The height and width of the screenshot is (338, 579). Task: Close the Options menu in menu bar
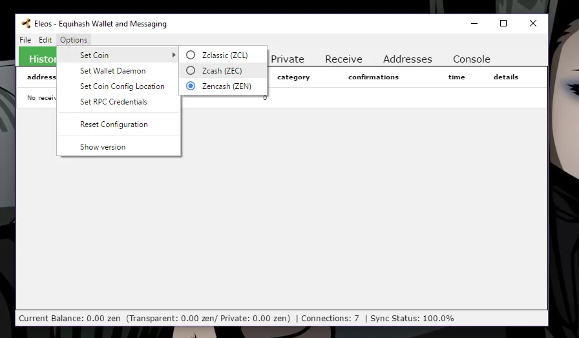[x=74, y=40]
